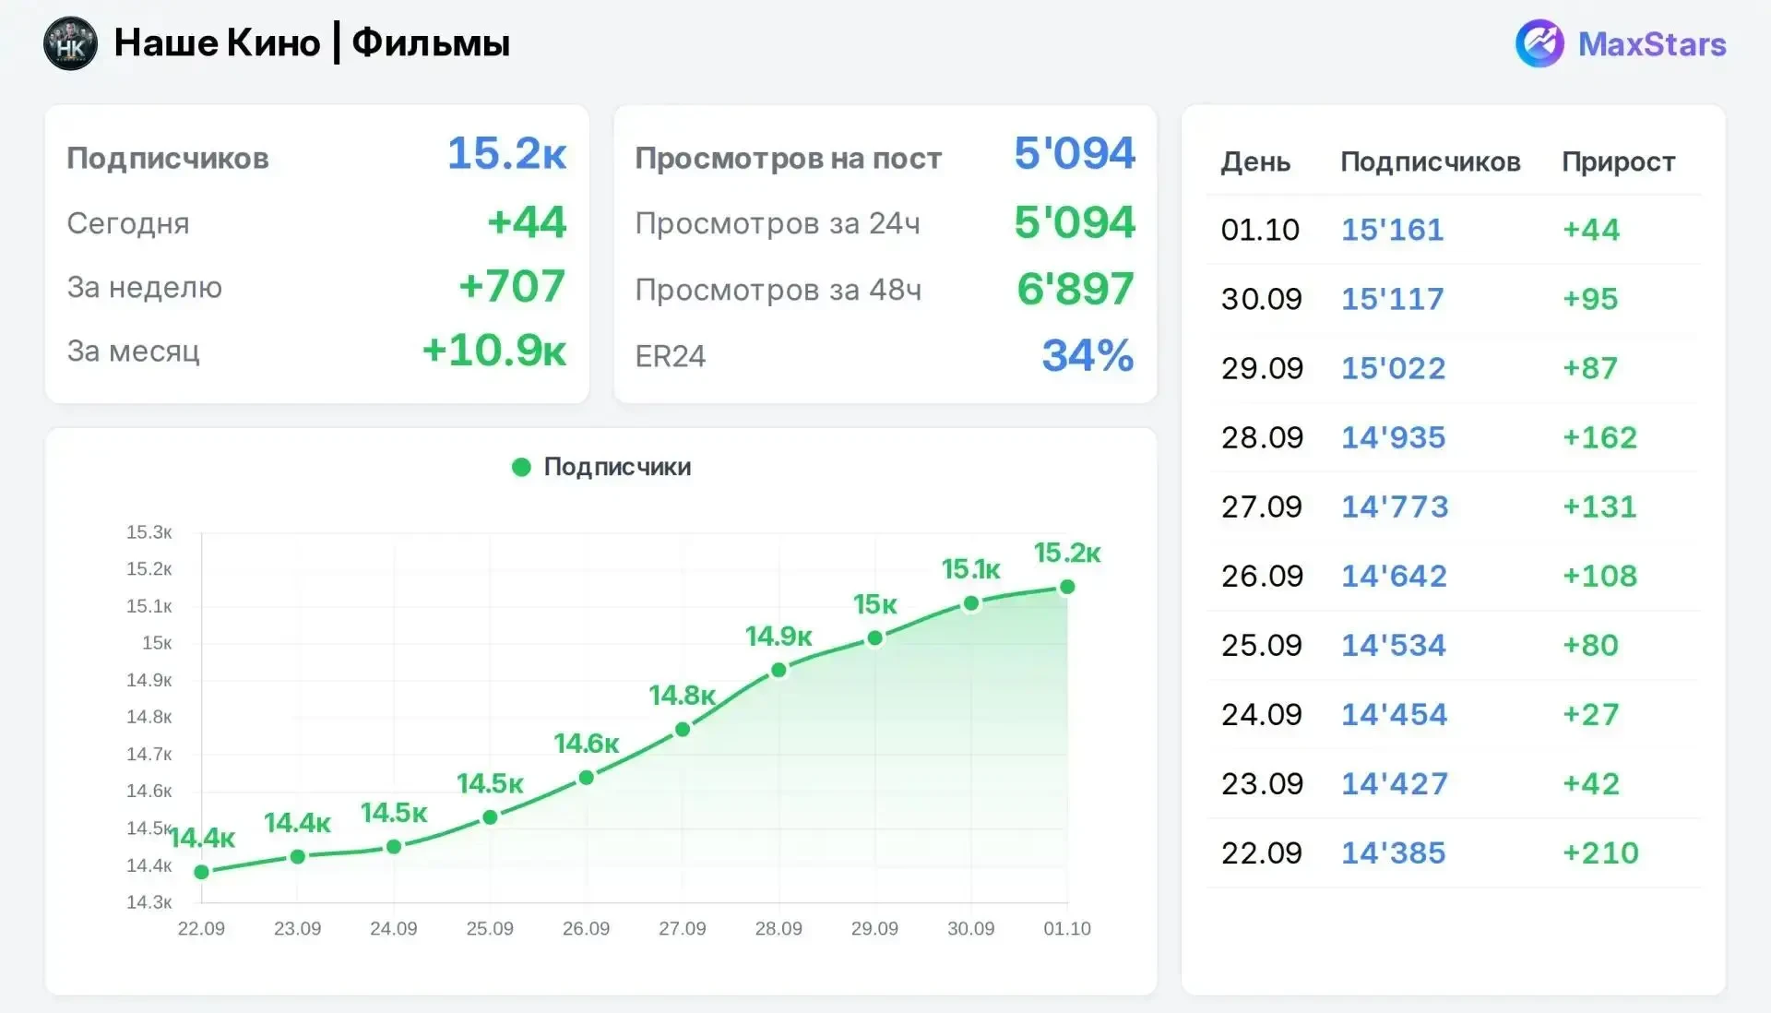Image resolution: width=1771 pixels, height=1013 pixels.
Task: Click the Подписчиков table column header
Action: [x=1430, y=162]
